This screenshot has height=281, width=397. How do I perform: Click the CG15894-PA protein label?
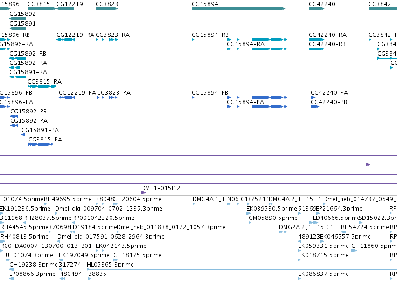[245, 102]
